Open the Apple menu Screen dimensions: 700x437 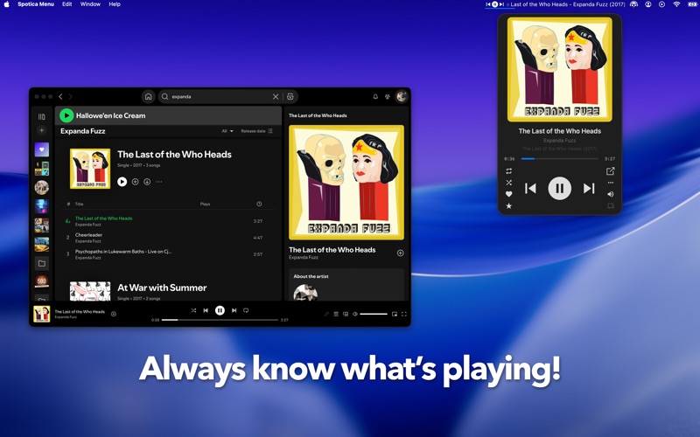pyautogui.click(x=7, y=4)
